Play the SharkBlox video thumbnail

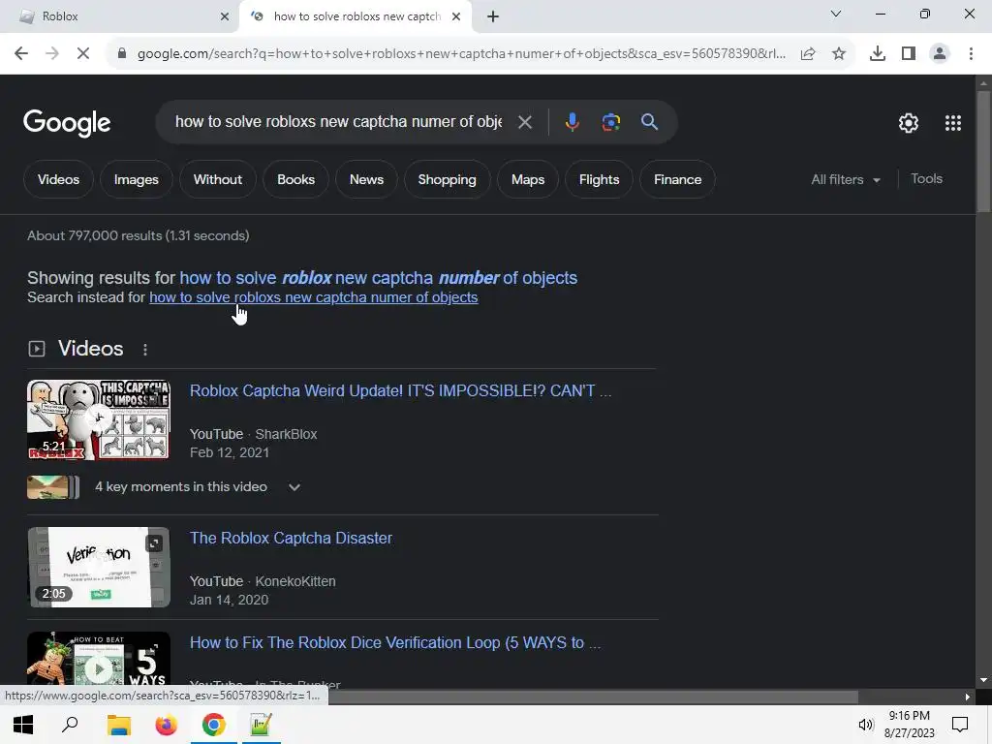(x=99, y=419)
